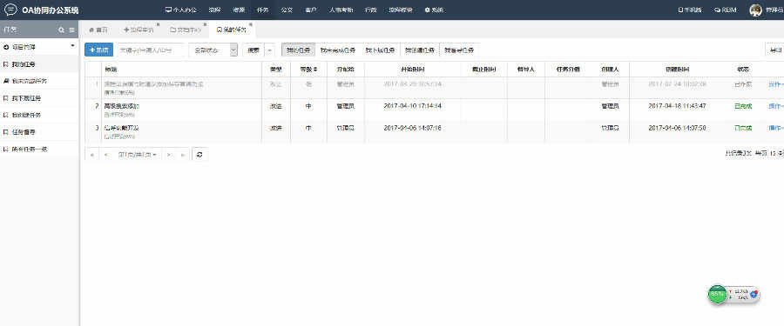Open the sidebar item with the car icon
784x326 pixels.
click(39, 81)
